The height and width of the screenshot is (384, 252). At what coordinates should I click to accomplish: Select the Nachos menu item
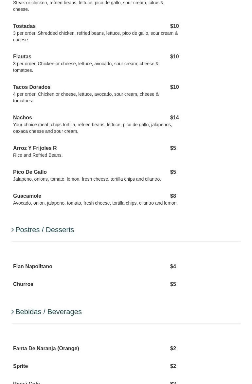[23, 118]
